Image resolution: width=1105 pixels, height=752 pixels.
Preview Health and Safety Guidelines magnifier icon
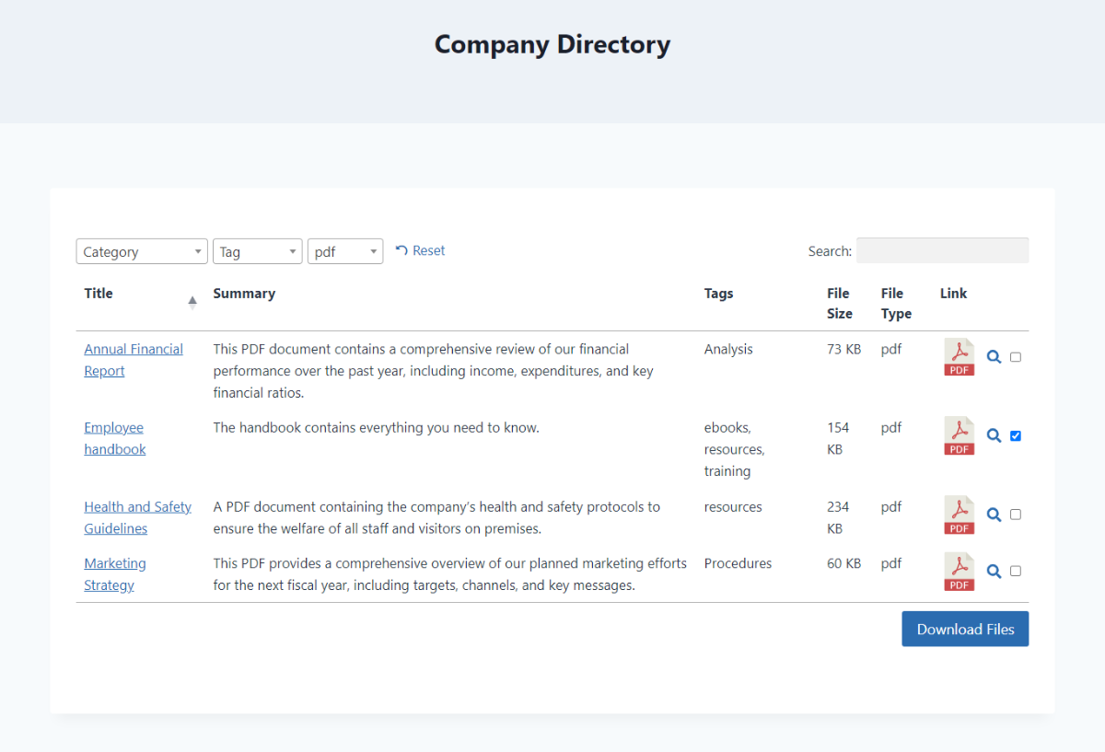point(994,515)
